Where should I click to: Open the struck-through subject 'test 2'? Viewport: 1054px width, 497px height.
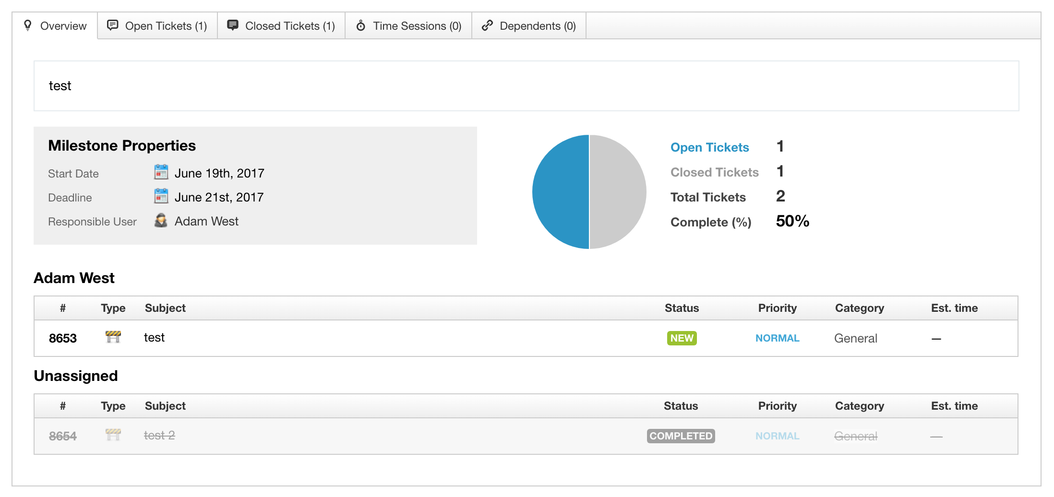tap(159, 436)
